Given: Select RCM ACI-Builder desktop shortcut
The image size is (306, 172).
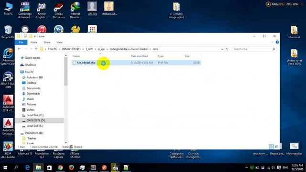Looking at the screenshot, I should click(8, 150).
